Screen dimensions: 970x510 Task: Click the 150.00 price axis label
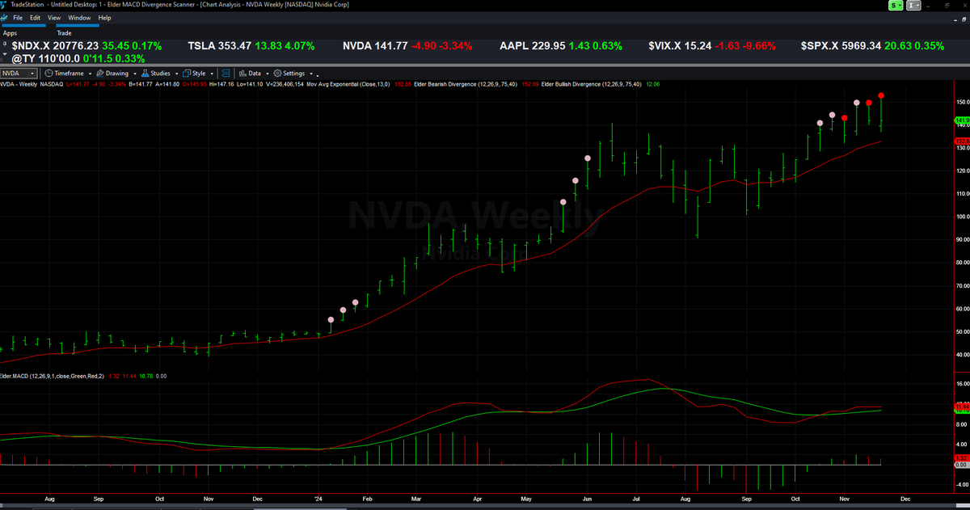tap(962, 103)
